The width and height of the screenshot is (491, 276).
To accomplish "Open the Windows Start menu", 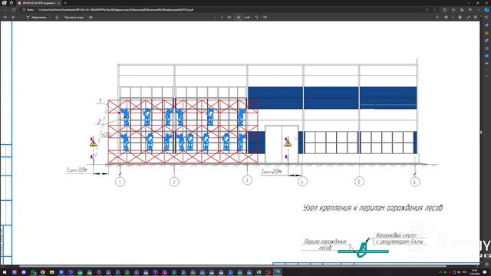I will (x=5, y=272).
